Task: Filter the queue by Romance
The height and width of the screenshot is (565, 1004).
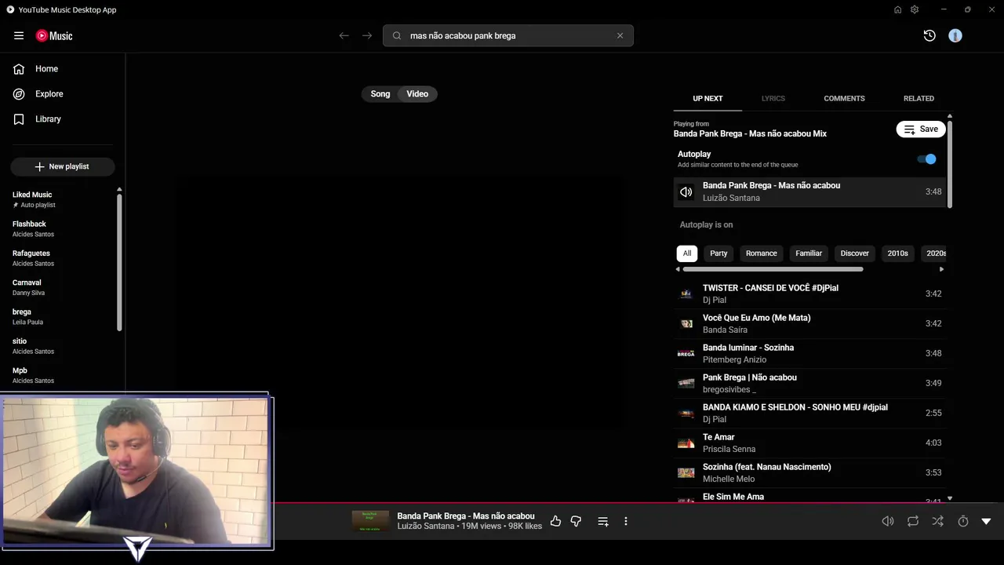Action: pos(762,253)
